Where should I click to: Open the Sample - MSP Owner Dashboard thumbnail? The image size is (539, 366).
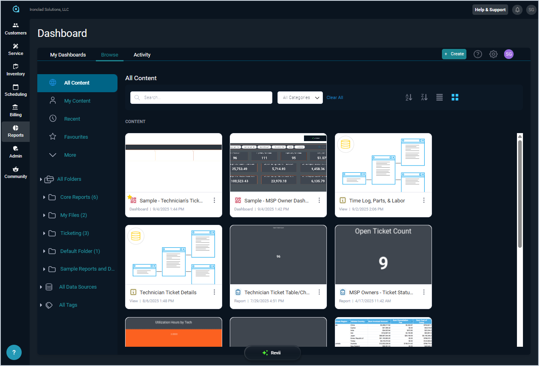pos(278,163)
